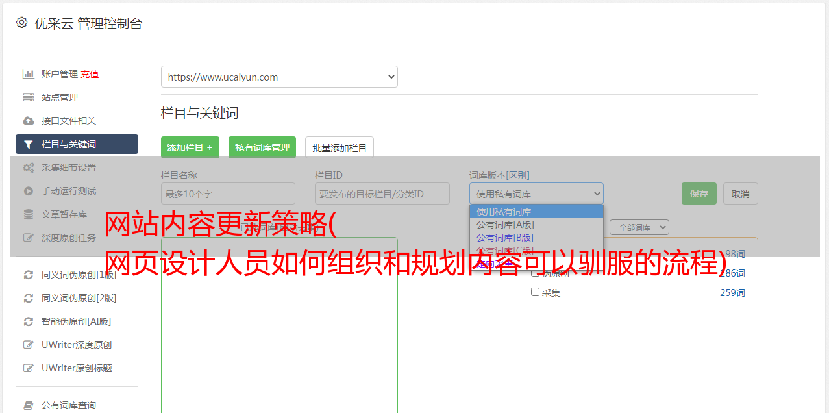Go to 文章暂存库 in the sidebar
Screen dimensions: 829x413
(x=64, y=214)
